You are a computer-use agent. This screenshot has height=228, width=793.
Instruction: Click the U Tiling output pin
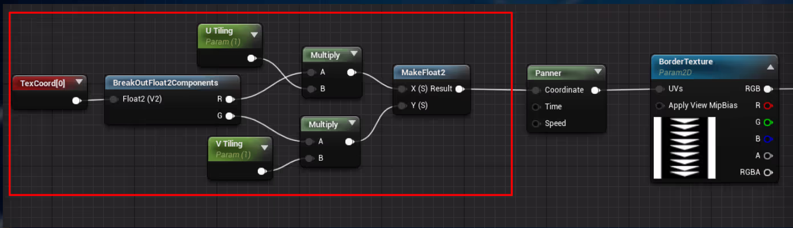coord(252,58)
